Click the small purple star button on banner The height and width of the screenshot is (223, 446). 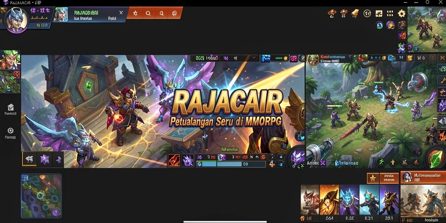coord(59,159)
